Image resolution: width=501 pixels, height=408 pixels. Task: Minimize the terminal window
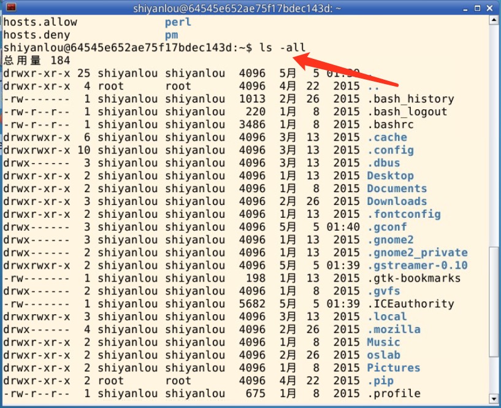point(465,7)
